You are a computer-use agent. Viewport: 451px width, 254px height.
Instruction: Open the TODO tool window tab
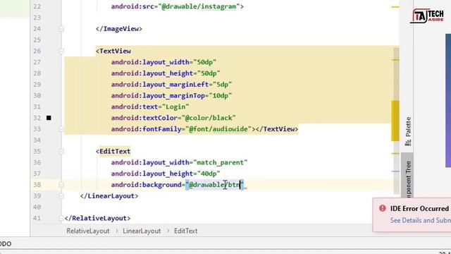click(6, 244)
